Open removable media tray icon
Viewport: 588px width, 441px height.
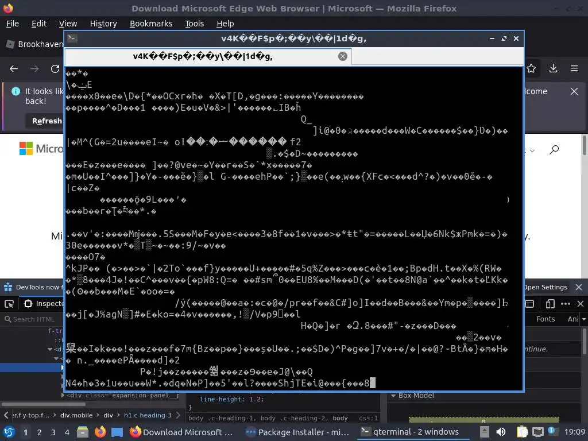485,432
